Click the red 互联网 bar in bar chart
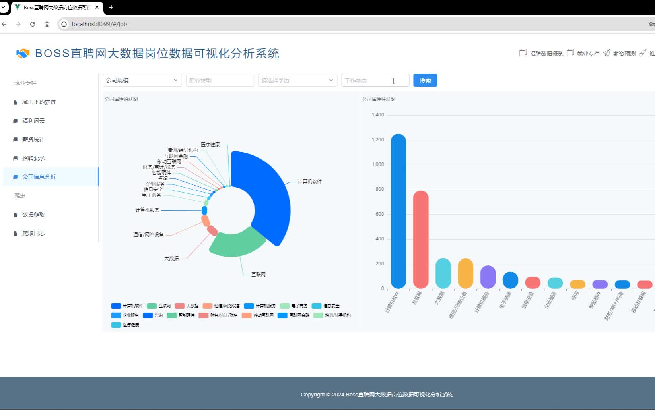The image size is (655, 410). point(421,240)
